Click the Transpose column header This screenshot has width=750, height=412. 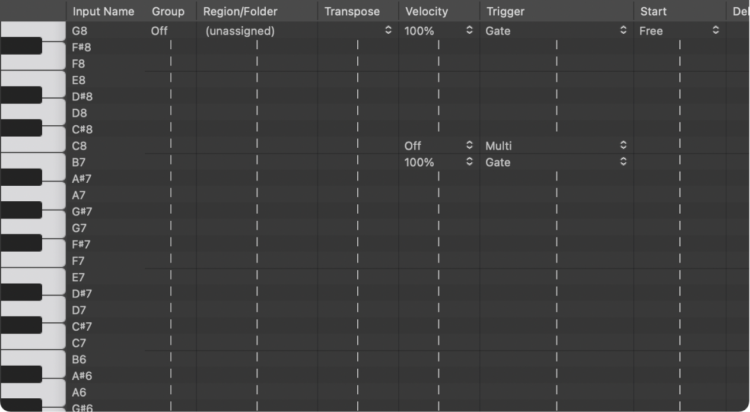(x=352, y=11)
